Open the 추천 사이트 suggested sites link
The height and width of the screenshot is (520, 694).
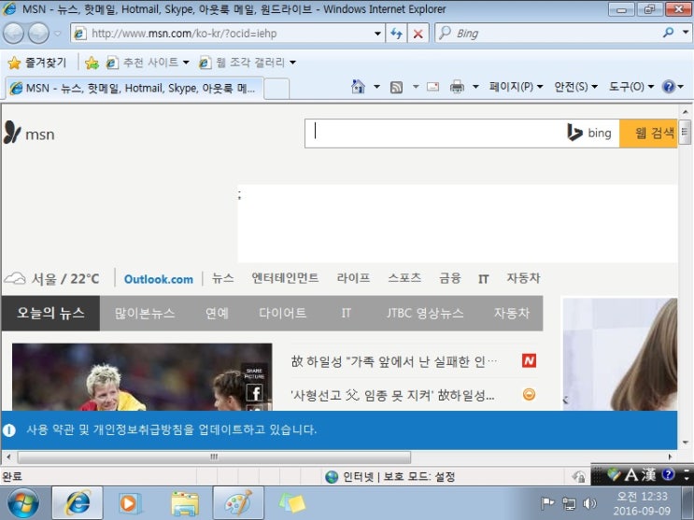click(148, 63)
